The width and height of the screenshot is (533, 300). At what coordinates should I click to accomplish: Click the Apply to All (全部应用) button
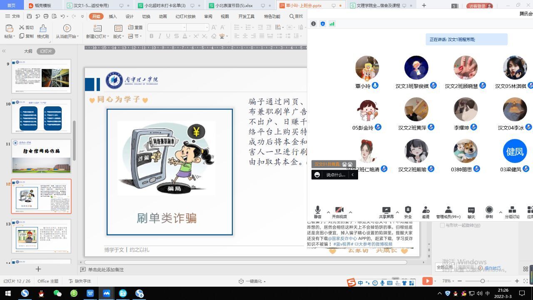445,267
